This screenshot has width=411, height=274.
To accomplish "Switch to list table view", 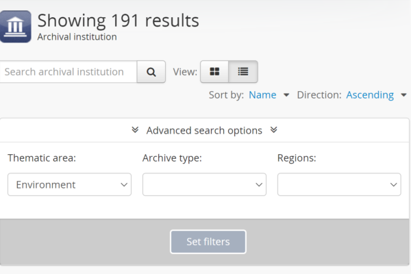I will [x=243, y=72].
